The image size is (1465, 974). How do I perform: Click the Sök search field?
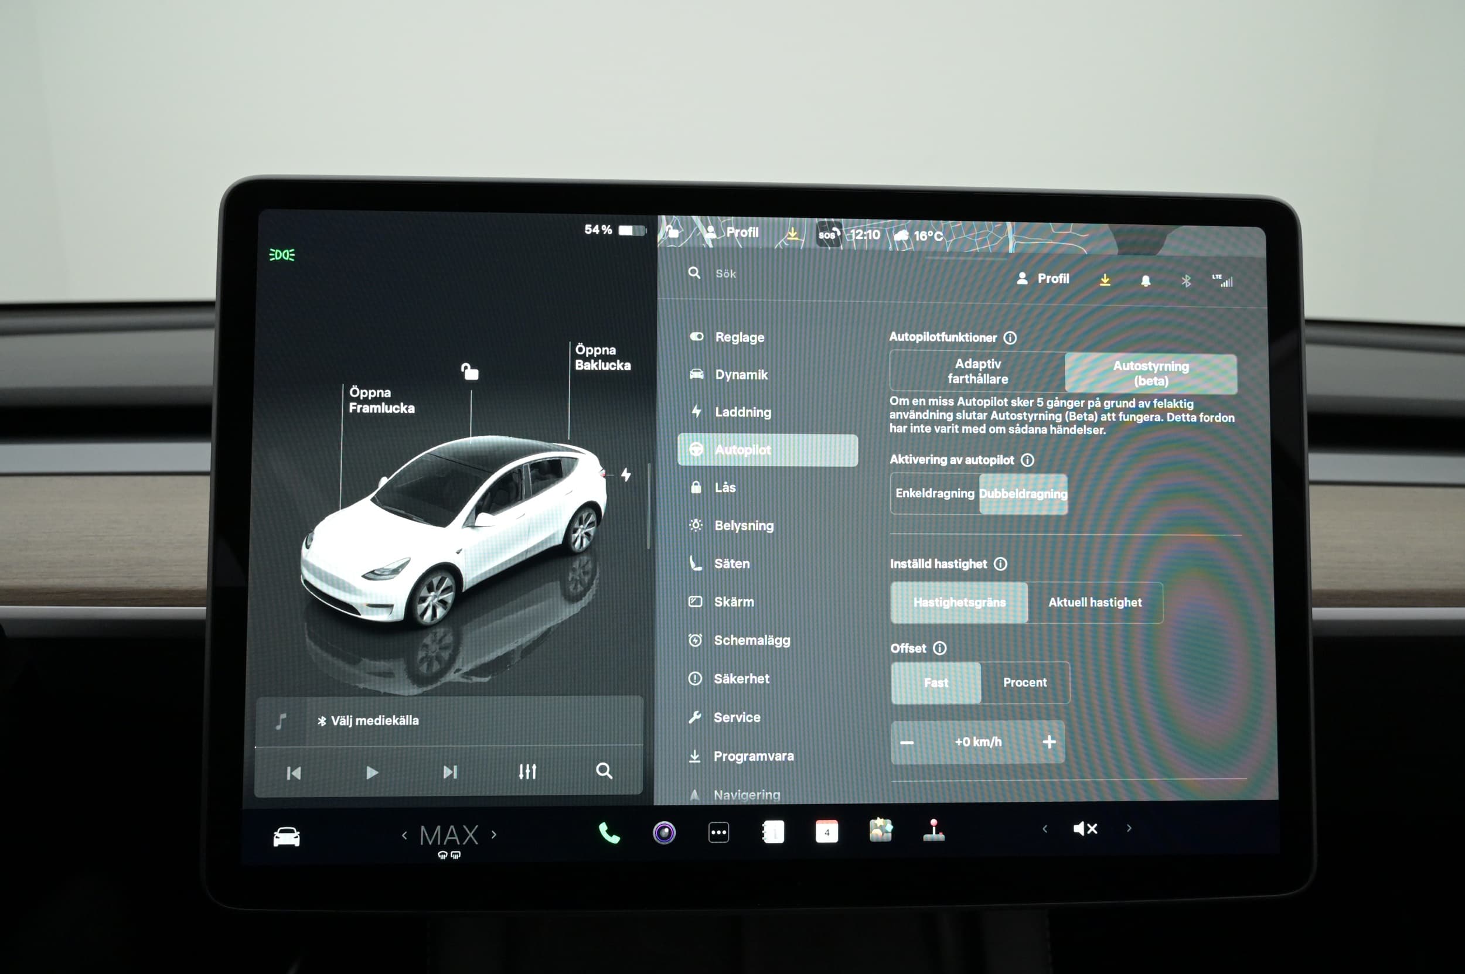pyautogui.click(x=725, y=274)
